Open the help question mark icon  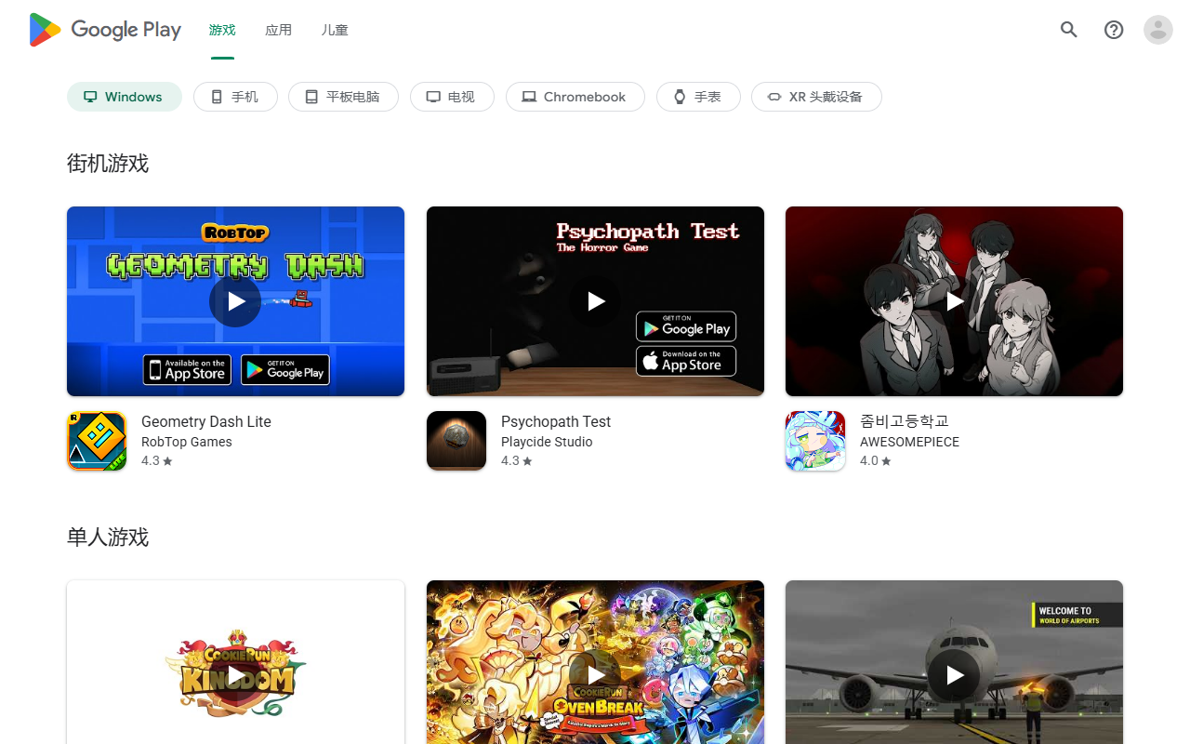pyautogui.click(x=1114, y=30)
